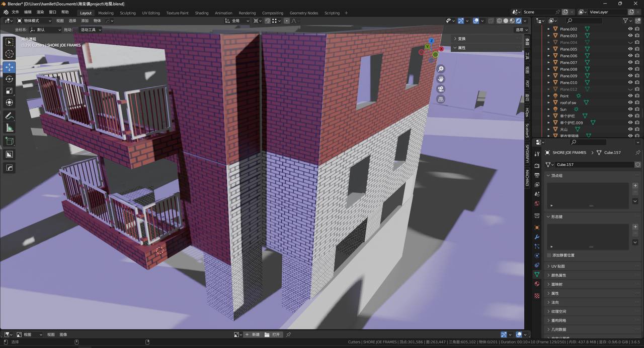
Task: Select the Measure tool
Action: [9, 128]
